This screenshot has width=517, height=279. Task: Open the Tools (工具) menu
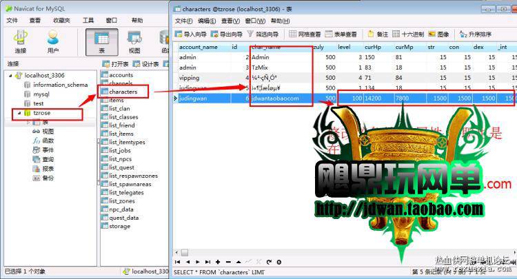(88, 20)
